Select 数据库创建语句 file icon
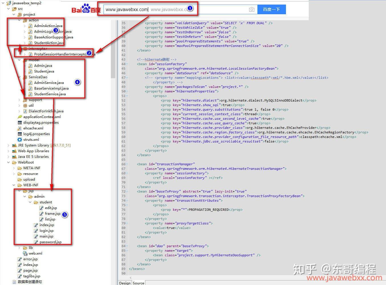Screen dimensions: 386x285 pyautogui.click(x=14, y=282)
